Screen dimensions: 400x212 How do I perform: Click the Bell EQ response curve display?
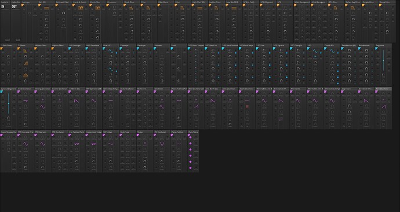tap(46, 9)
